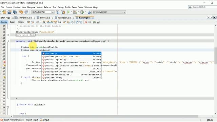The height and width of the screenshot is (122, 217).
Task: Switch to the Borrow.java tab
Action: coord(45,18)
